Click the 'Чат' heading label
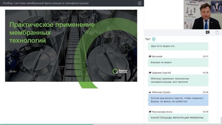Screen dimensions: 222x125 tap(148, 39)
